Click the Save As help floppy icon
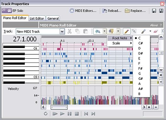Viewport: 166px width, 120px height. [x=161, y=11]
